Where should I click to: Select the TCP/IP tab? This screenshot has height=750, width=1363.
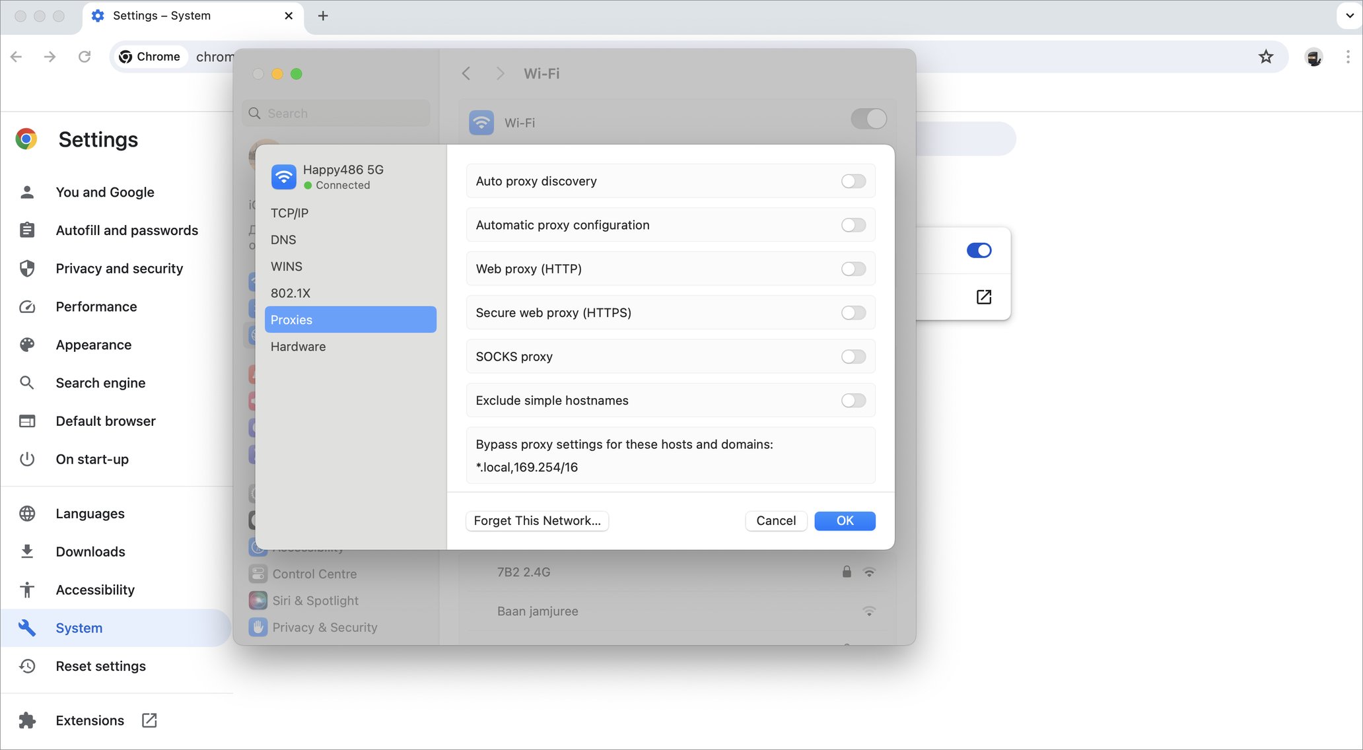click(x=351, y=213)
